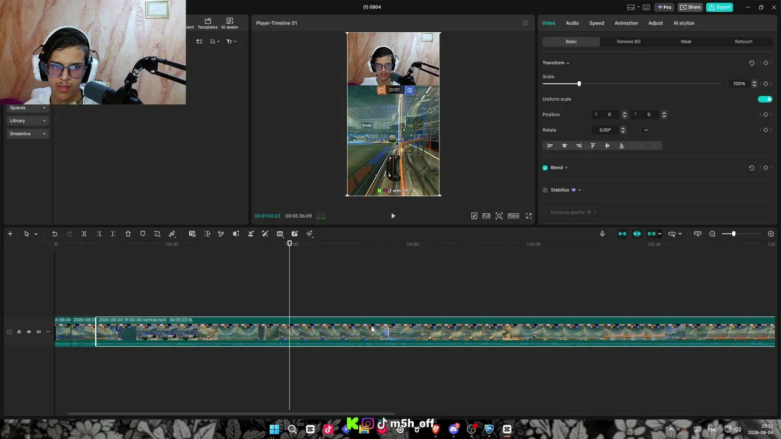Open the sort dropdown in media panel
The width and height of the screenshot is (781, 439).
click(x=214, y=41)
